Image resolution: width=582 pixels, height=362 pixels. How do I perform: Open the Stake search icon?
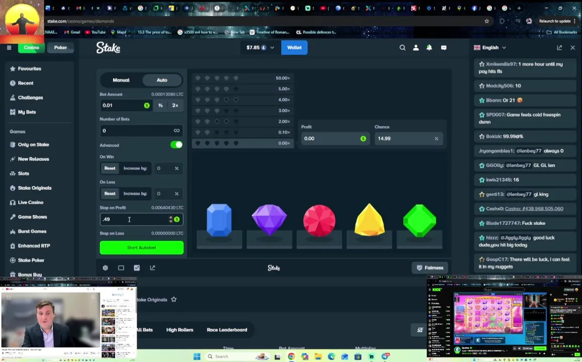click(x=402, y=47)
